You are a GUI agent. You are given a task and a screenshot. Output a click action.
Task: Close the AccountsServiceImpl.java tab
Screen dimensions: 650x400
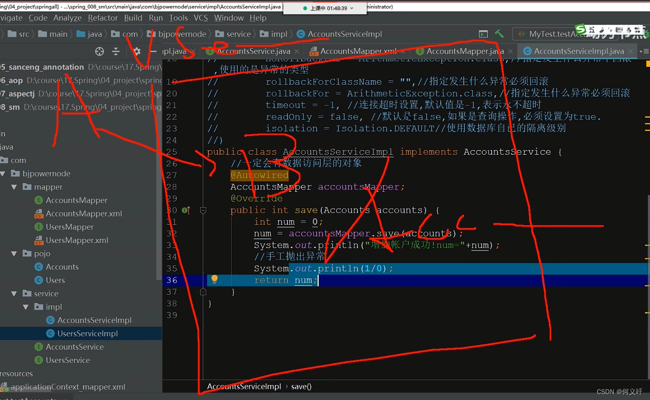click(x=630, y=51)
